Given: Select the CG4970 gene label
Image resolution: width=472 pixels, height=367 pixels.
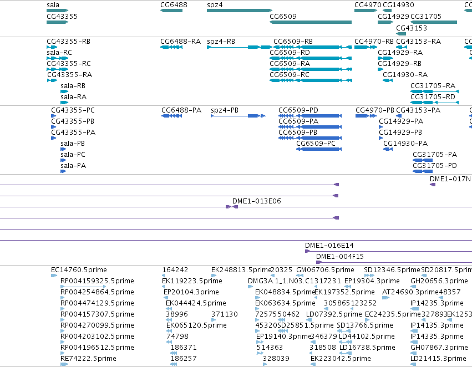Looking at the screenshot, I should (368, 5).
